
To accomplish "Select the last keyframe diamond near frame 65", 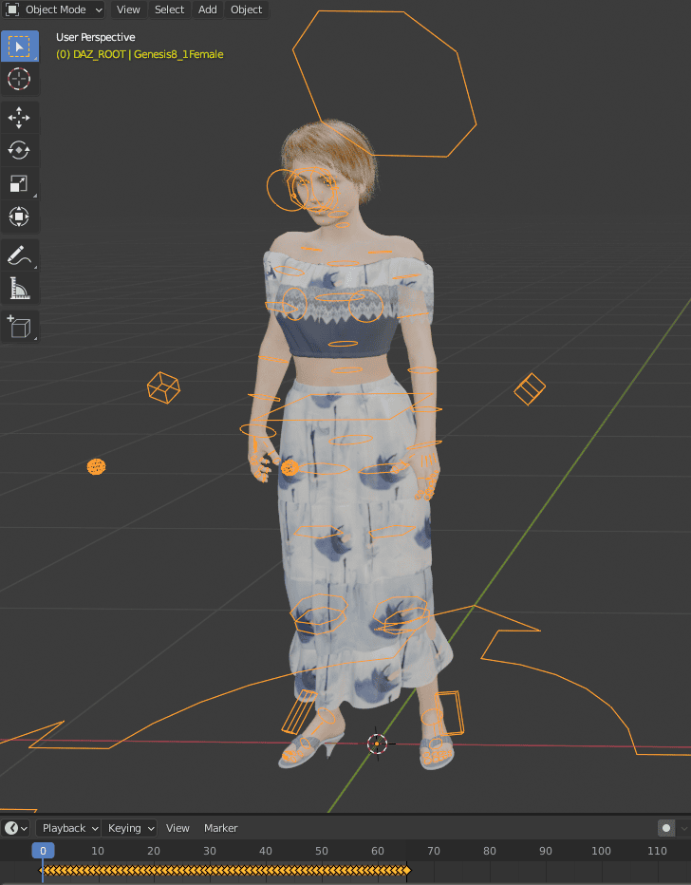I will 407,871.
